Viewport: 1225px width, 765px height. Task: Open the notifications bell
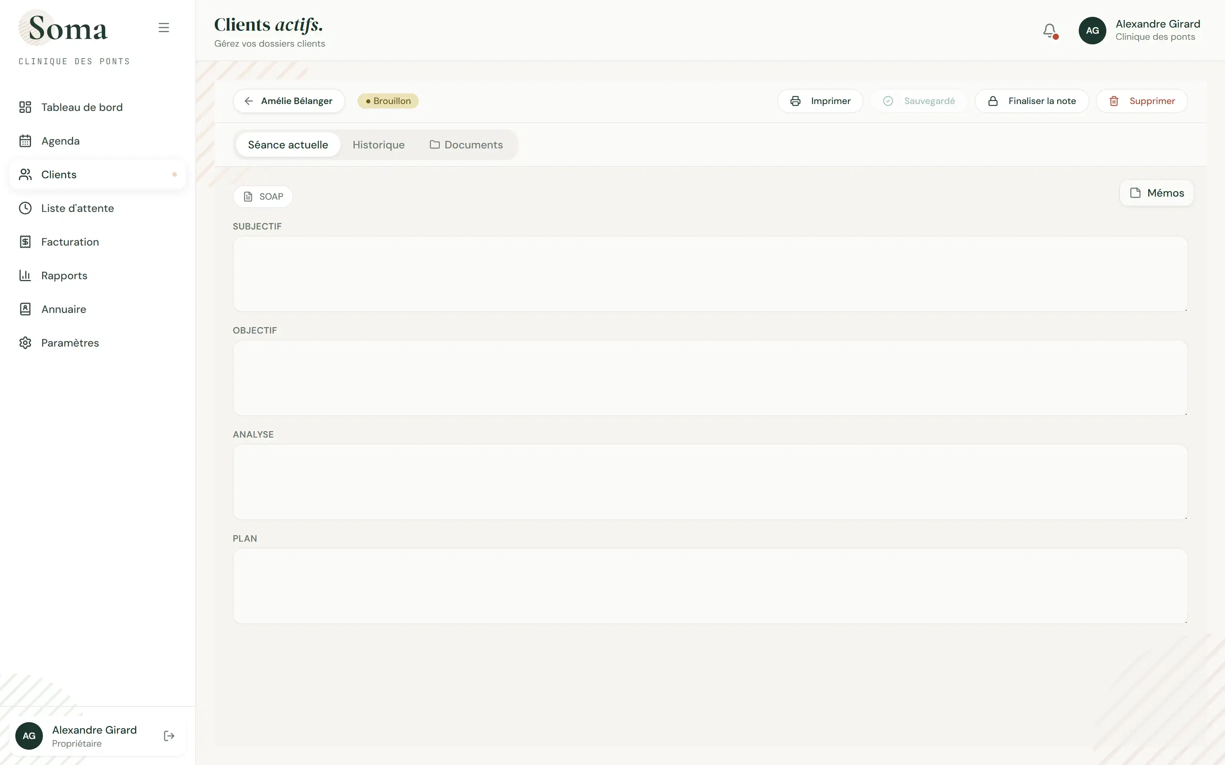pos(1050,31)
